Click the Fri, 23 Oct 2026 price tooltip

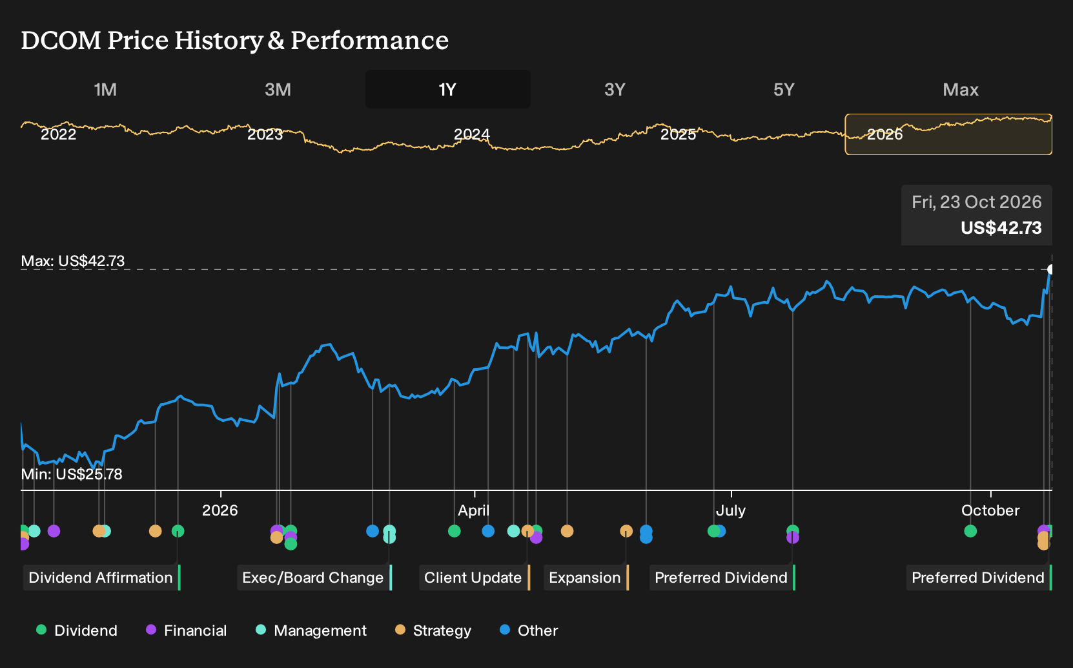977,215
